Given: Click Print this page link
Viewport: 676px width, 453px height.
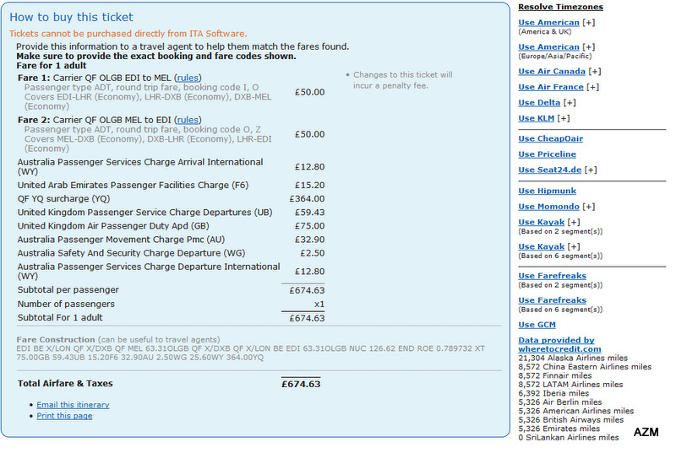Looking at the screenshot, I should [x=64, y=416].
